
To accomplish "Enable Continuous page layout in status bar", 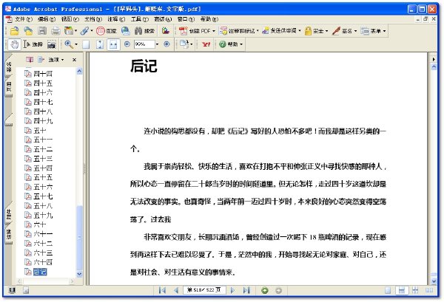I will pos(402,290).
